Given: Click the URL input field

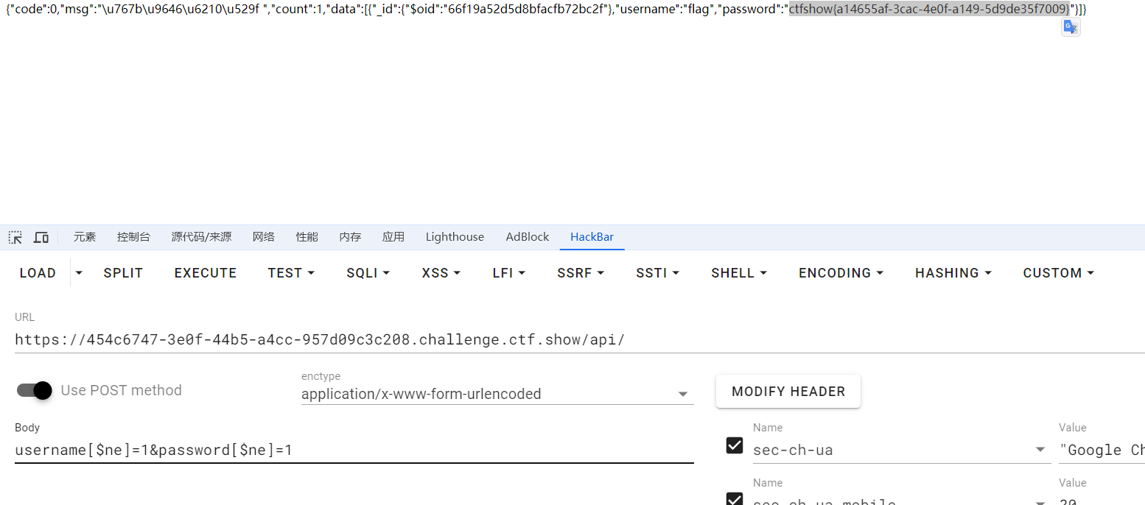Looking at the screenshot, I should (516, 340).
